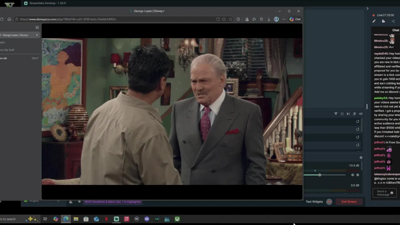Open Netflix app from the taskbar
The image size is (400, 225).
tap(106, 219)
